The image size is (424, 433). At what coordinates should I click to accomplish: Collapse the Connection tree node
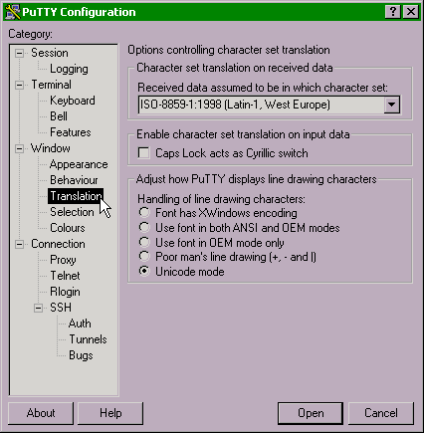(20, 244)
